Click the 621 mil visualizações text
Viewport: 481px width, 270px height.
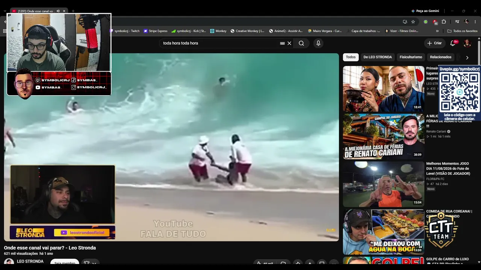pyautogui.click(x=21, y=254)
